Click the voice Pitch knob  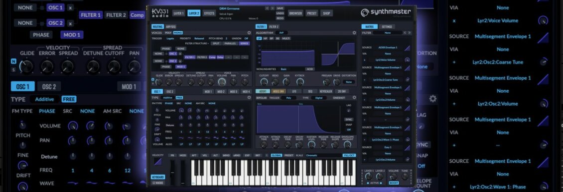point(245,82)
